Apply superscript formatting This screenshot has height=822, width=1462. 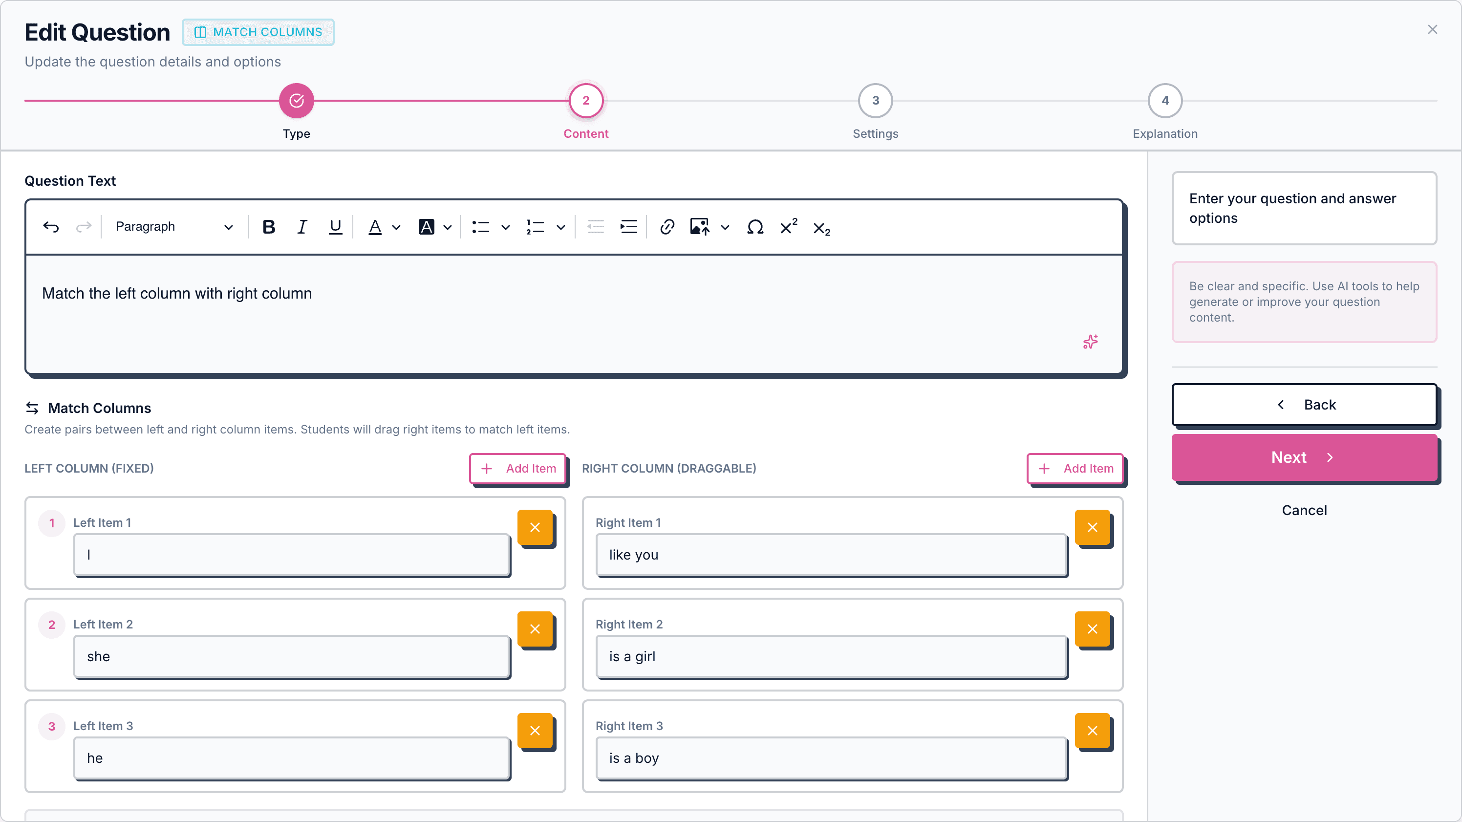click(788, 227)
